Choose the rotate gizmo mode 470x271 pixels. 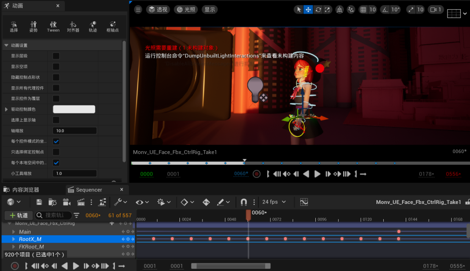(x=318, y=10)
